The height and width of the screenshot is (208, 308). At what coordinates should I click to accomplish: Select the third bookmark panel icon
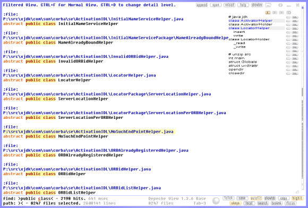(281, 13)
